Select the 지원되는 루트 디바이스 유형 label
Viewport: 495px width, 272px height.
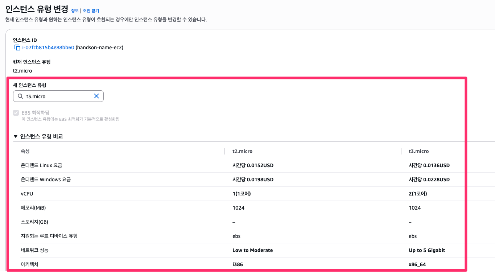click(x=49, y=236)
